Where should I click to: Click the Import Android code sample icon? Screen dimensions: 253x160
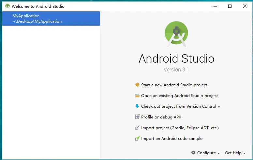[x=137, y=138]
